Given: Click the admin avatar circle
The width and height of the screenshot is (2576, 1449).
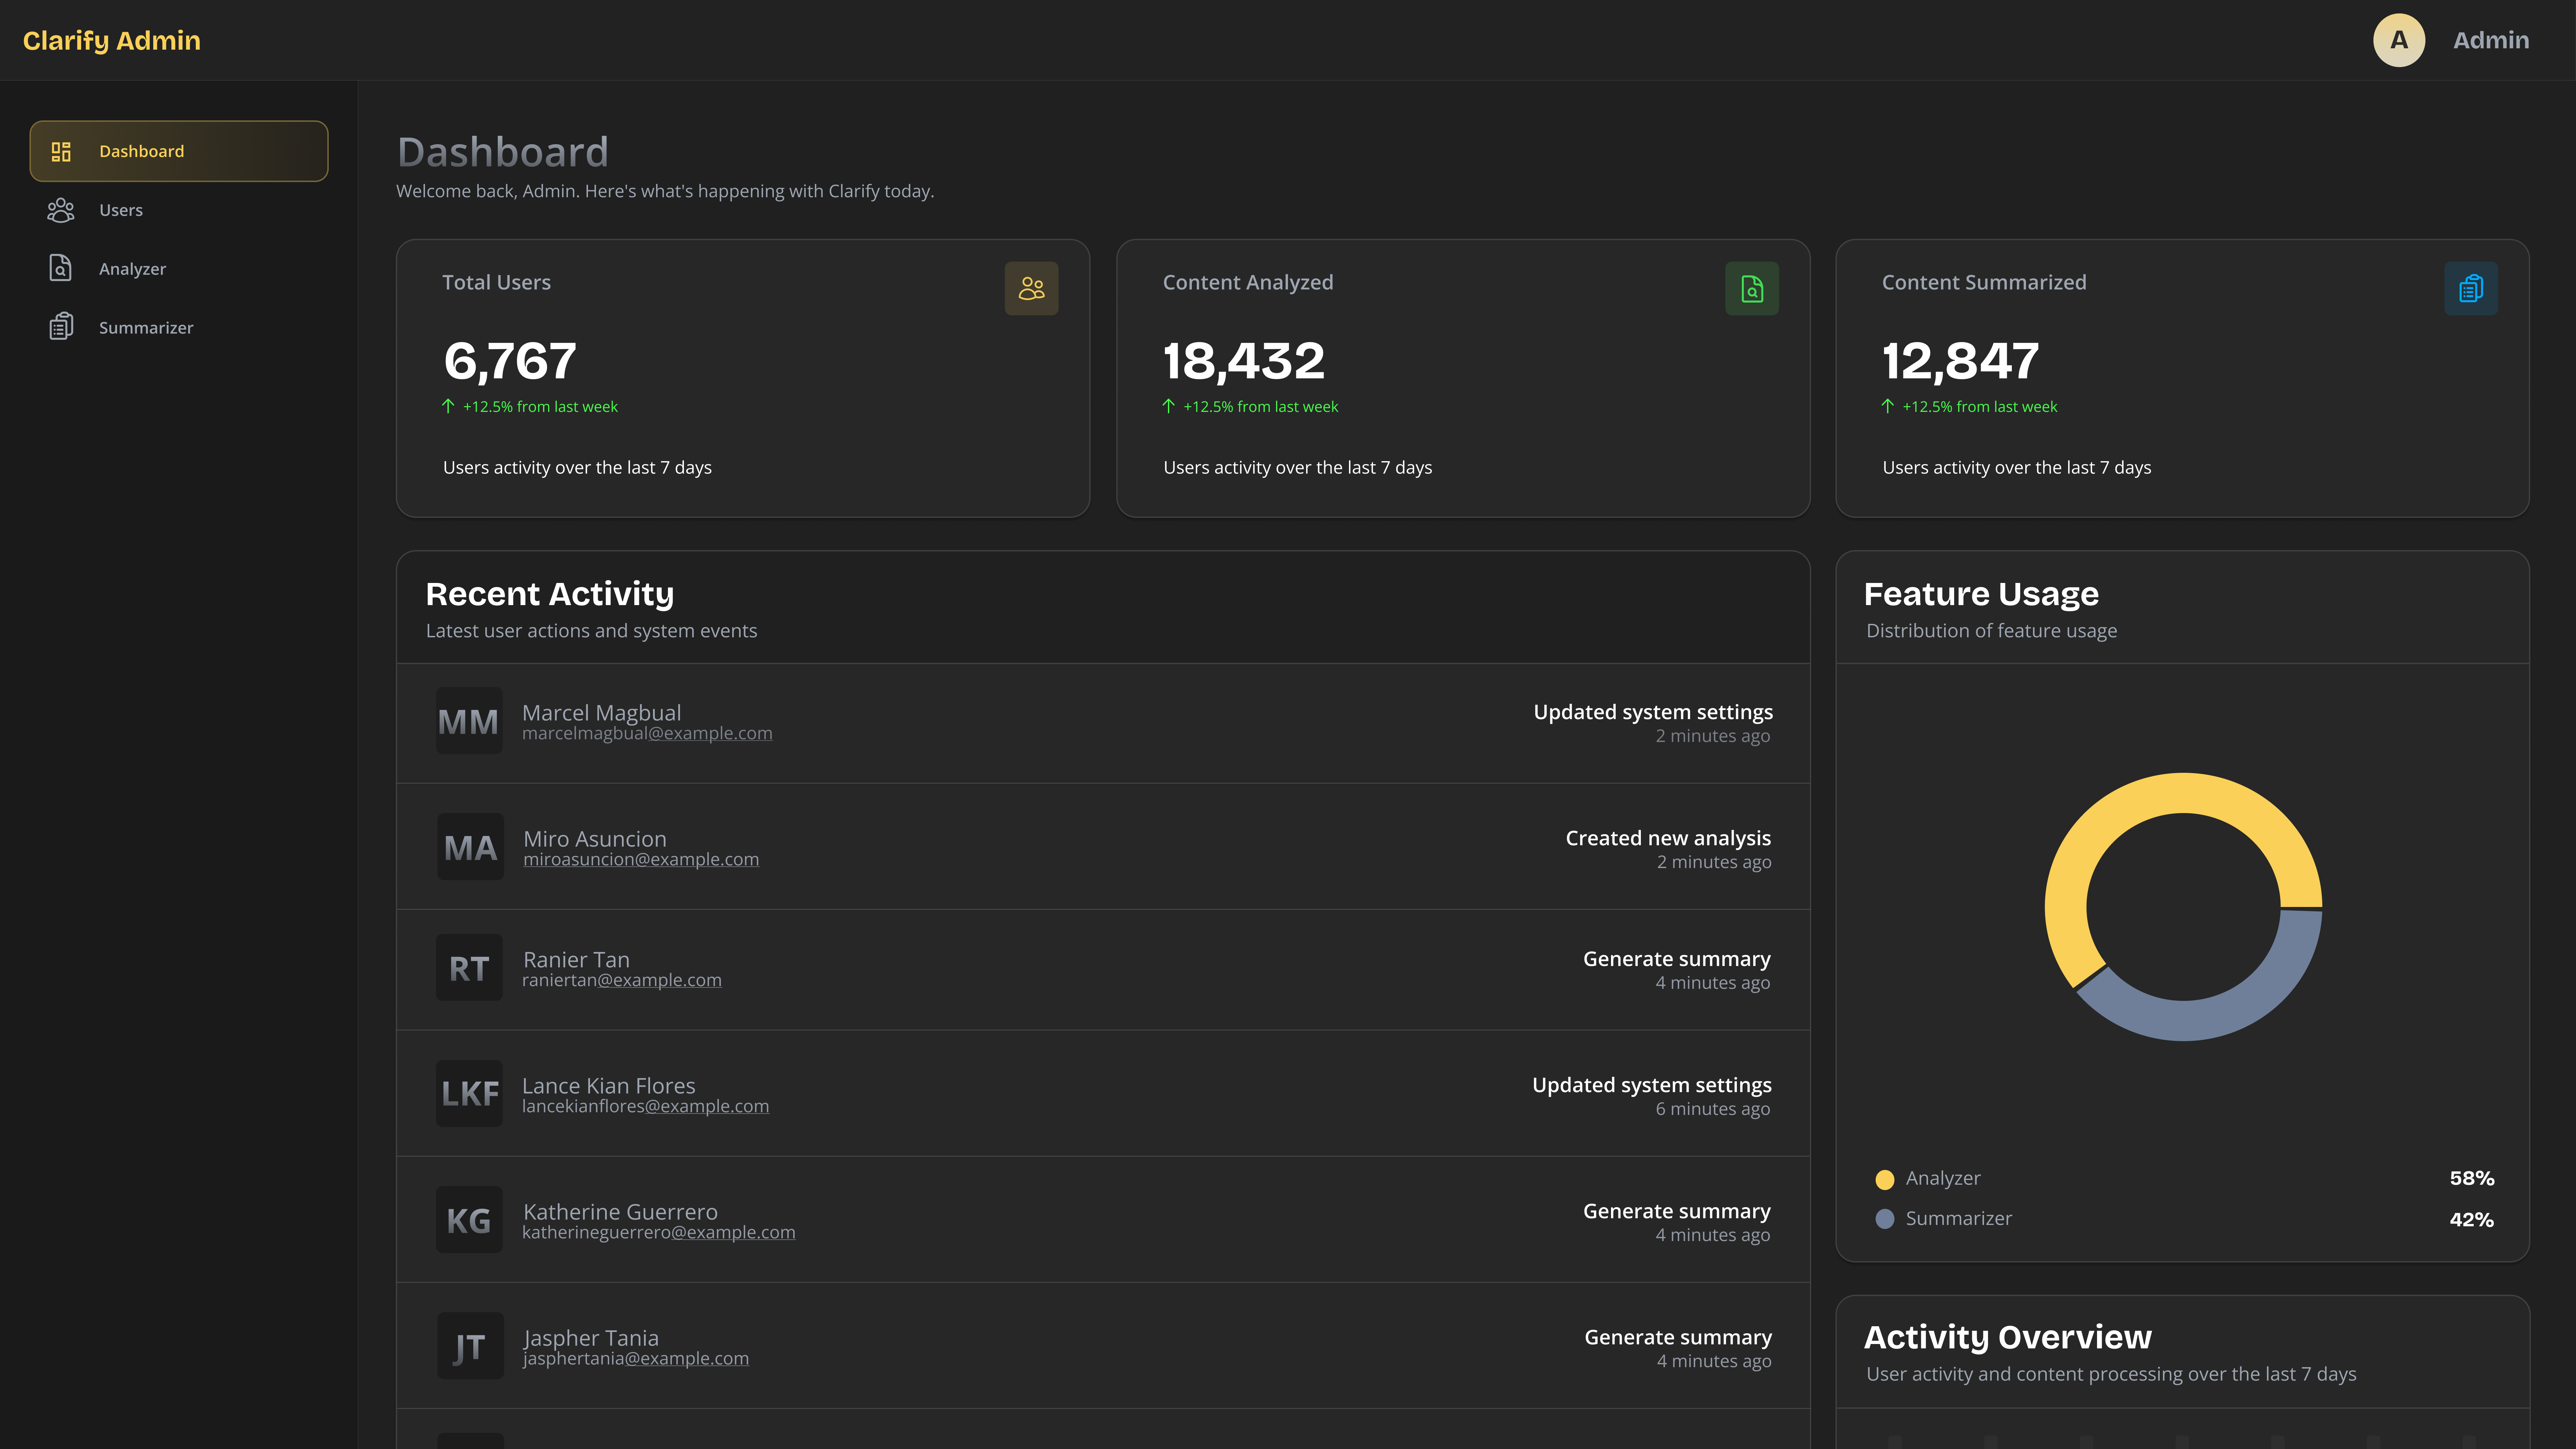Looking at the screenshot, I should [2399, 40].
